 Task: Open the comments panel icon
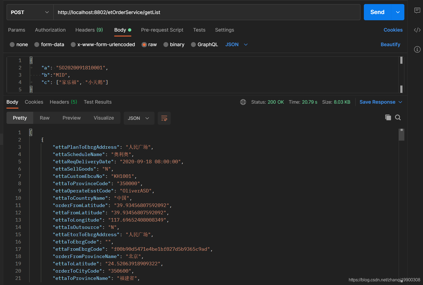(x=417, y=11)
